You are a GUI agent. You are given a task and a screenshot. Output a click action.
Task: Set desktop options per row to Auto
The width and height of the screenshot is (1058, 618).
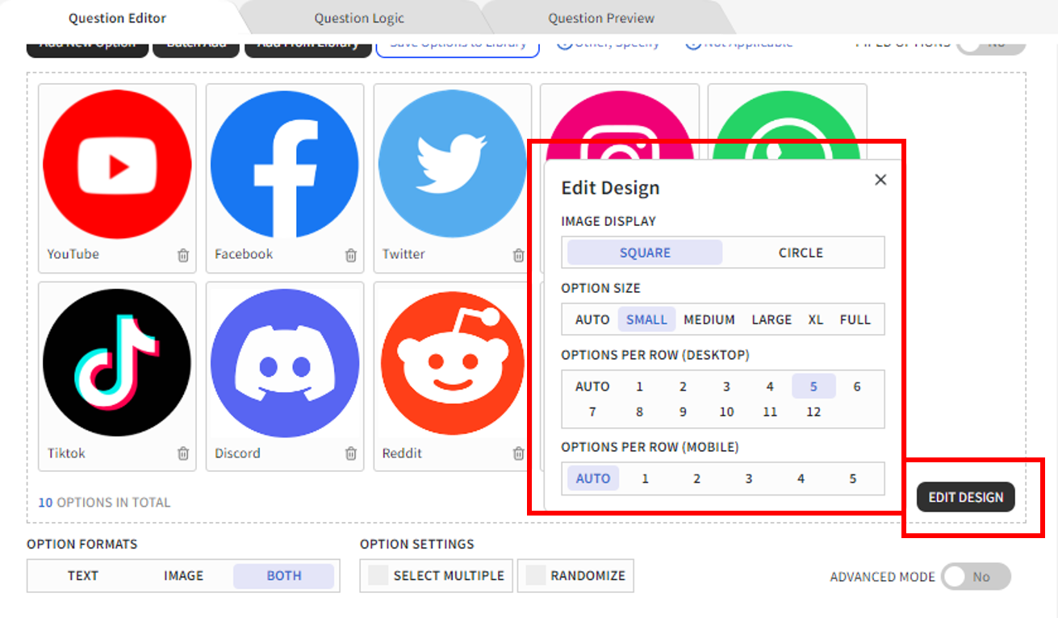pos(592,386)
